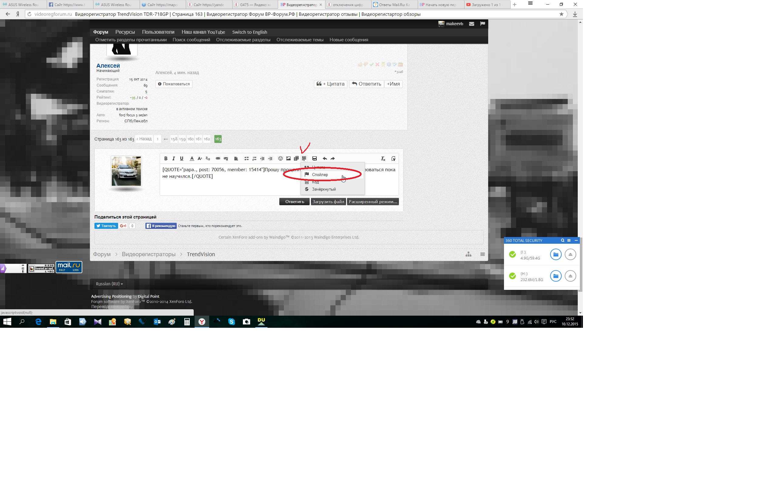The width and height of the screenshot is (759, 502).
Task: Click the Пожаловаться report toggle
Action: (174, 83)
